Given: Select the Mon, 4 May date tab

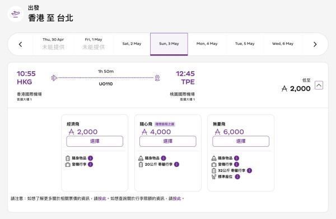Looking at the screenshot, I should click(207, 44).
